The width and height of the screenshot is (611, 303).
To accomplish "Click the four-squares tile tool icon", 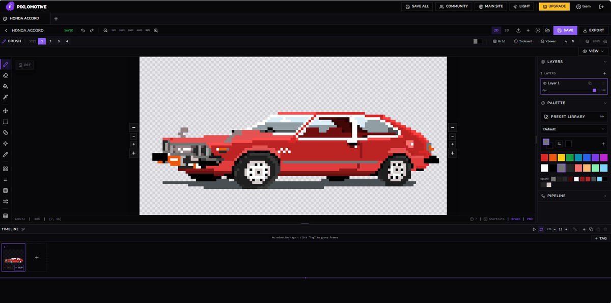I will coord(6,169).
